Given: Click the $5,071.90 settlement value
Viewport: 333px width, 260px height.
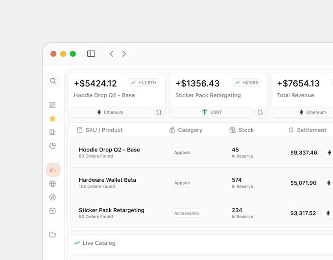Looking at the screenshot, I should (303, 183).
